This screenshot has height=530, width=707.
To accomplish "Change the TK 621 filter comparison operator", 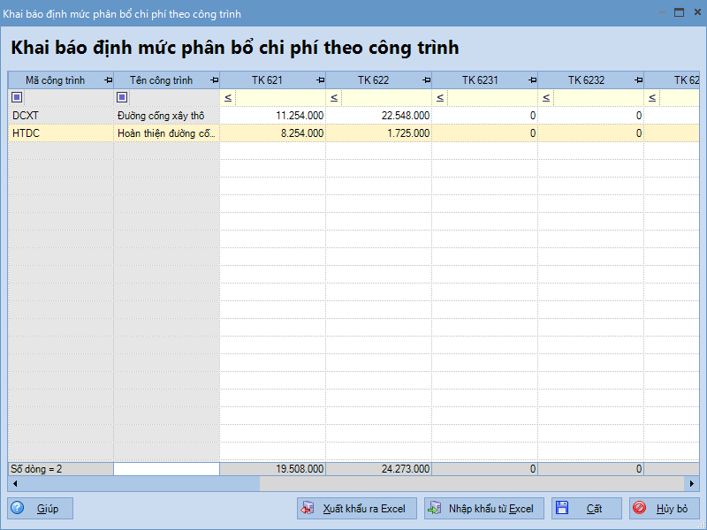I will (x=228, y=97).
